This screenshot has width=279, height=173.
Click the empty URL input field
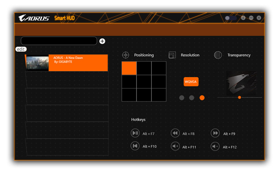(59, 41)
